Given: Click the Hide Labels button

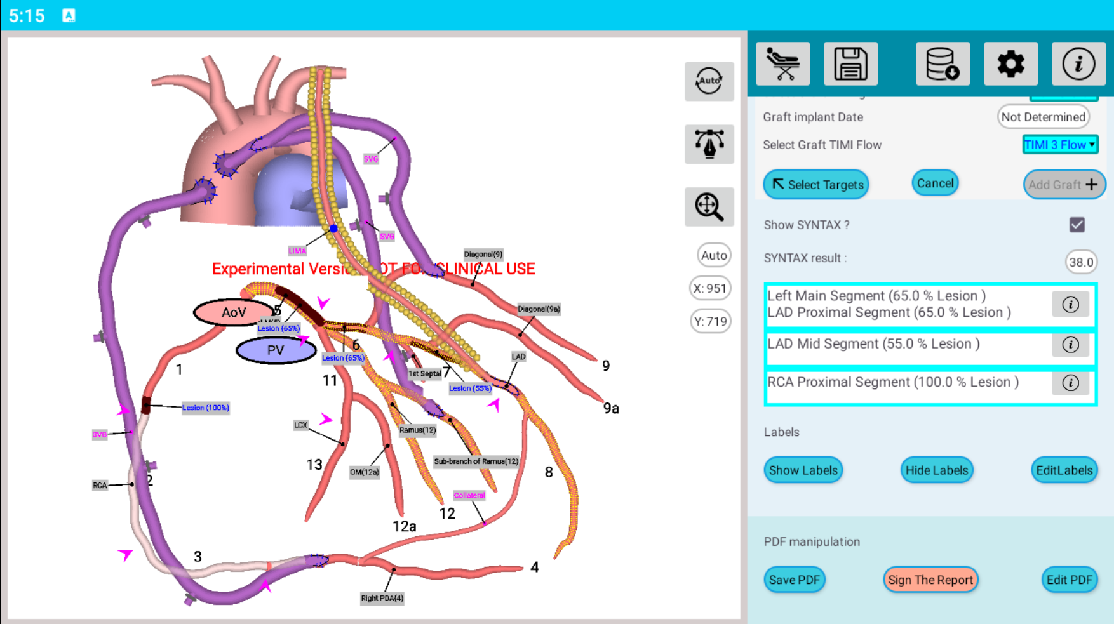Looking at the screenshot, I should tap(936, 470).
